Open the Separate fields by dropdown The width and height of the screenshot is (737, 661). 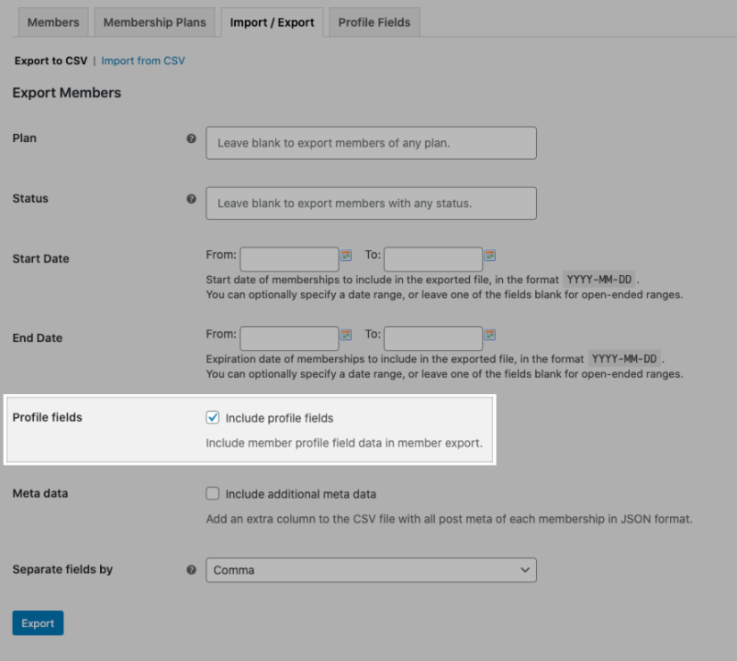(371, 570)
